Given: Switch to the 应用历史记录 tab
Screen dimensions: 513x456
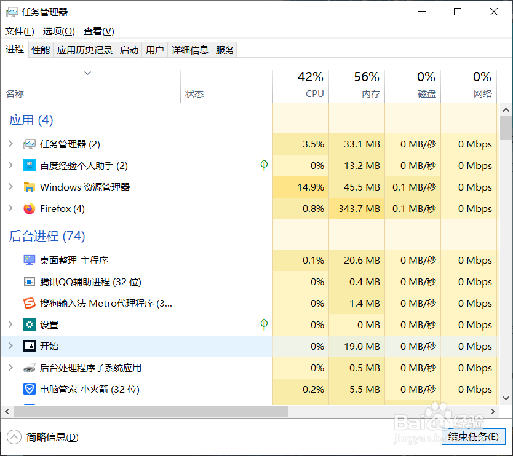Looking at the screenshot, I should tap(85, 50).
